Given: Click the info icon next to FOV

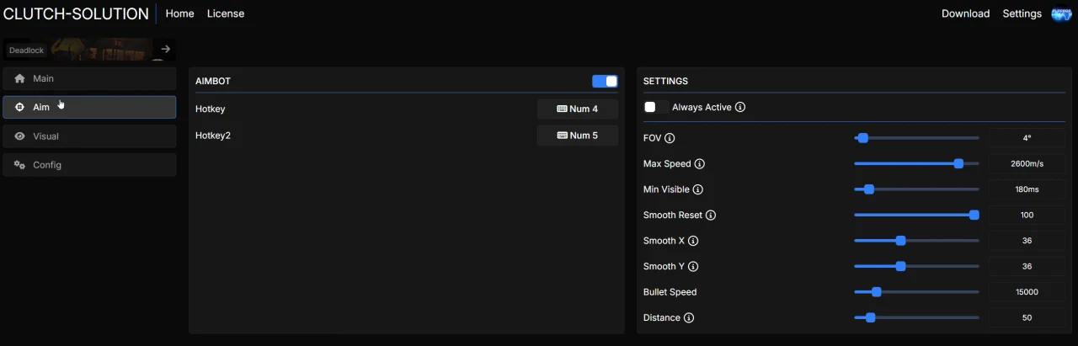Looking at the screenshot, I should pyautogui.click(x=670, y=138).
